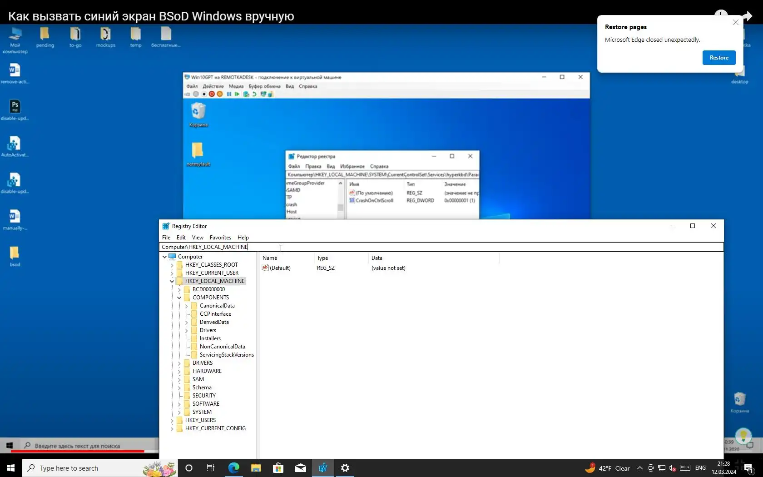Image resolution: width=763 pixels, height=477 pixels.
Task: Open the Favorites menu in Registry Editor
Action: 220,238
